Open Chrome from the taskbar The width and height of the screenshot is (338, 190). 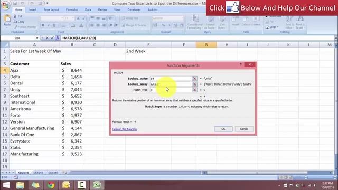pos(51,185)
